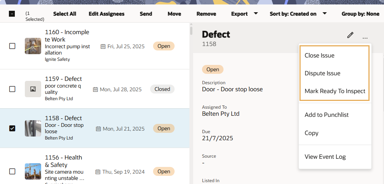Click the Select All button
The width and height of the screenshot is (384, 184).
pyautogui.click(x=64, y=14)
